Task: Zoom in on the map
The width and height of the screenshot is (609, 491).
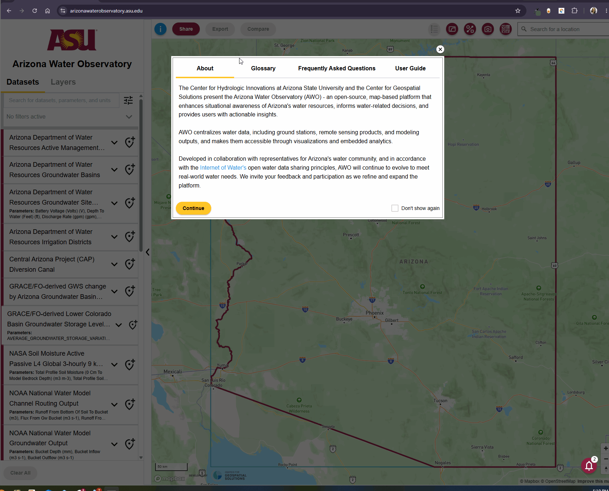Action: pos(605,448)
